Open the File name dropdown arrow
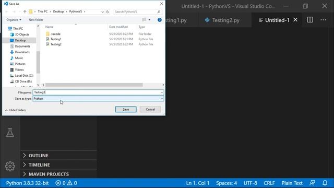The image size is (334, 188). click(162, 92)
